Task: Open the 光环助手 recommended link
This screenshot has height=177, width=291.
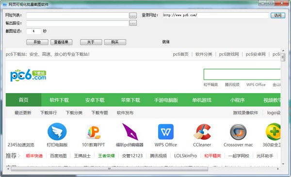Action: [265, 156]
